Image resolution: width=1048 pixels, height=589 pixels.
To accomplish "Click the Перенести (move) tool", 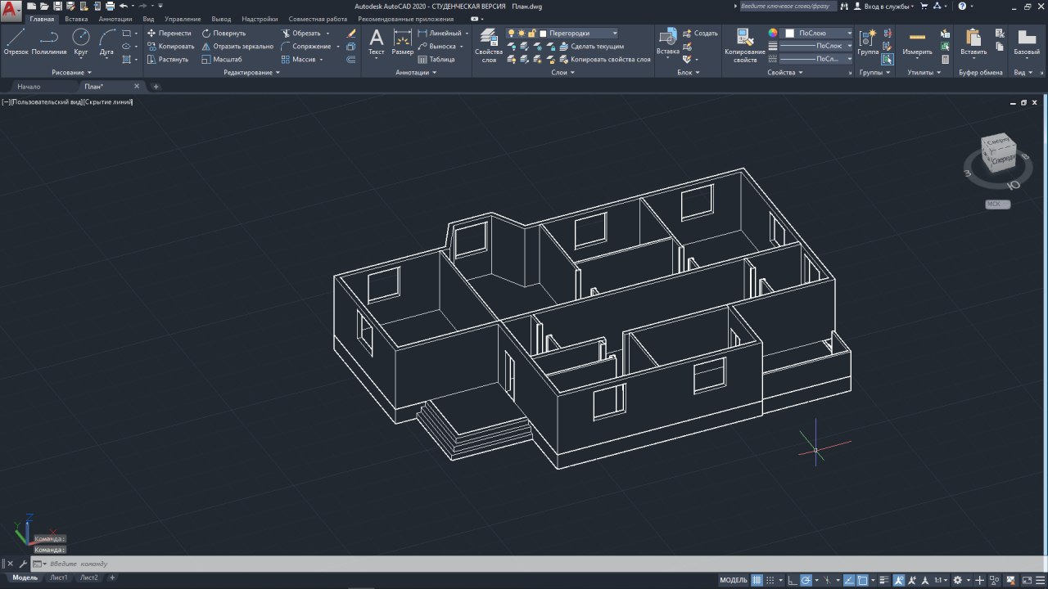I will coord(169,34).
